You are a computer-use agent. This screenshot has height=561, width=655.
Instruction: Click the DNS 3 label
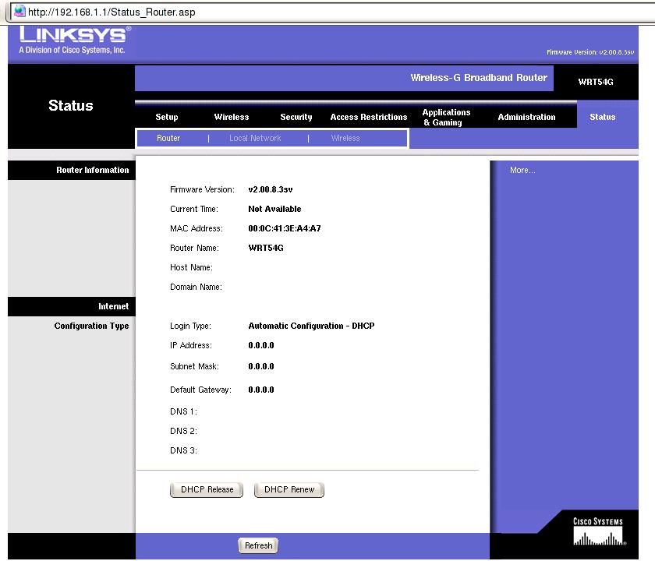tap(183, 451)
